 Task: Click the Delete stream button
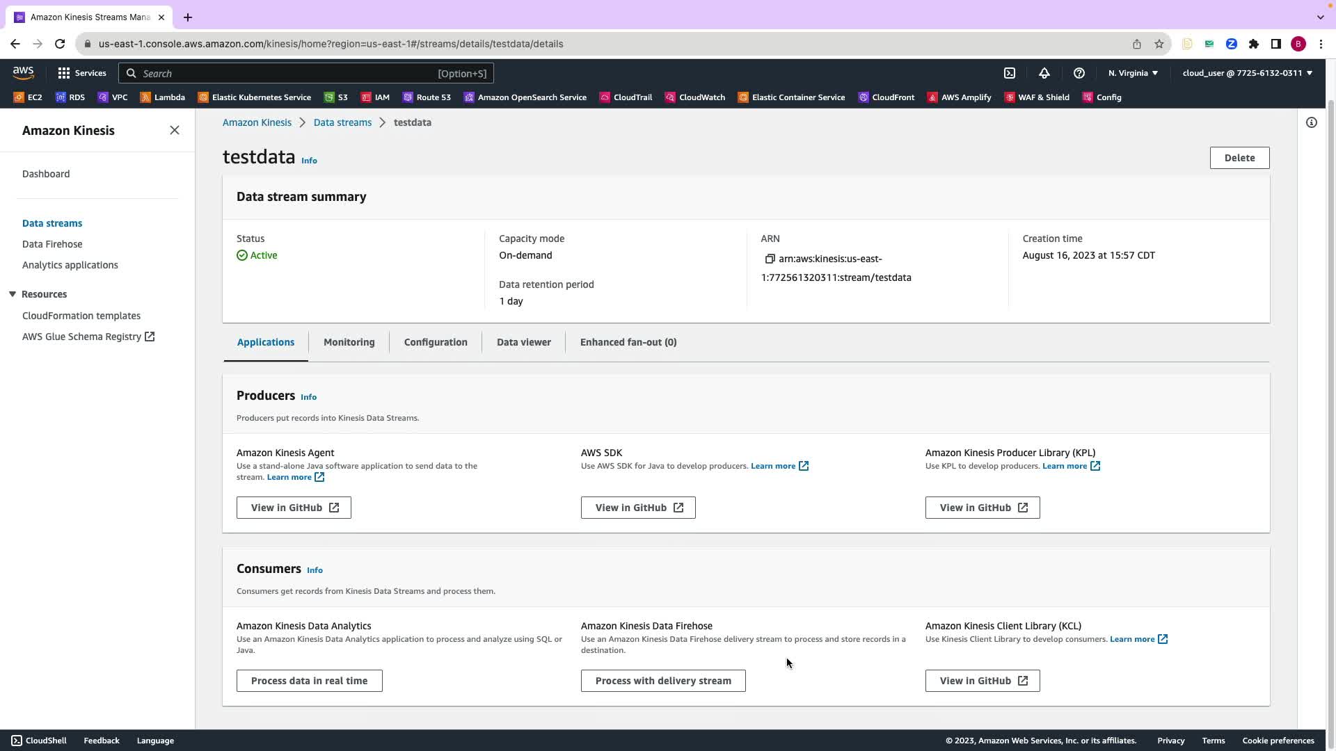(1239, 158)
